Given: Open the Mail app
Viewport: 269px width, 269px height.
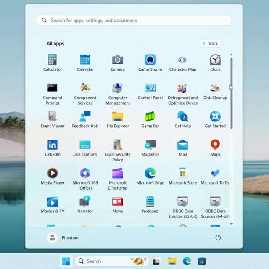Looking at the screenshot, I should [x=183, y=148].
